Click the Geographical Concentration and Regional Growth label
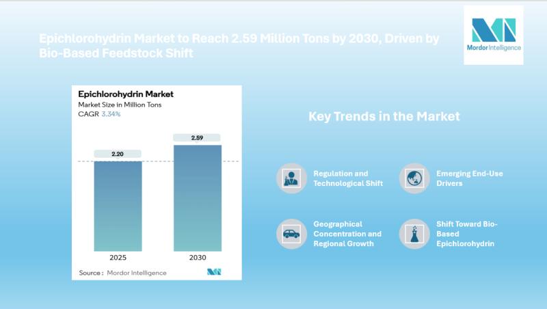This screenshot has width=547, height=309. (347, 234)
